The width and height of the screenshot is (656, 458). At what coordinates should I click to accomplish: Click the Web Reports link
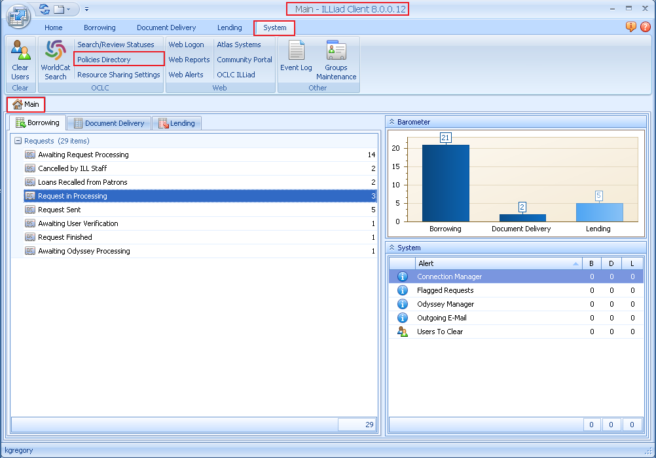[x=189, y=60]
